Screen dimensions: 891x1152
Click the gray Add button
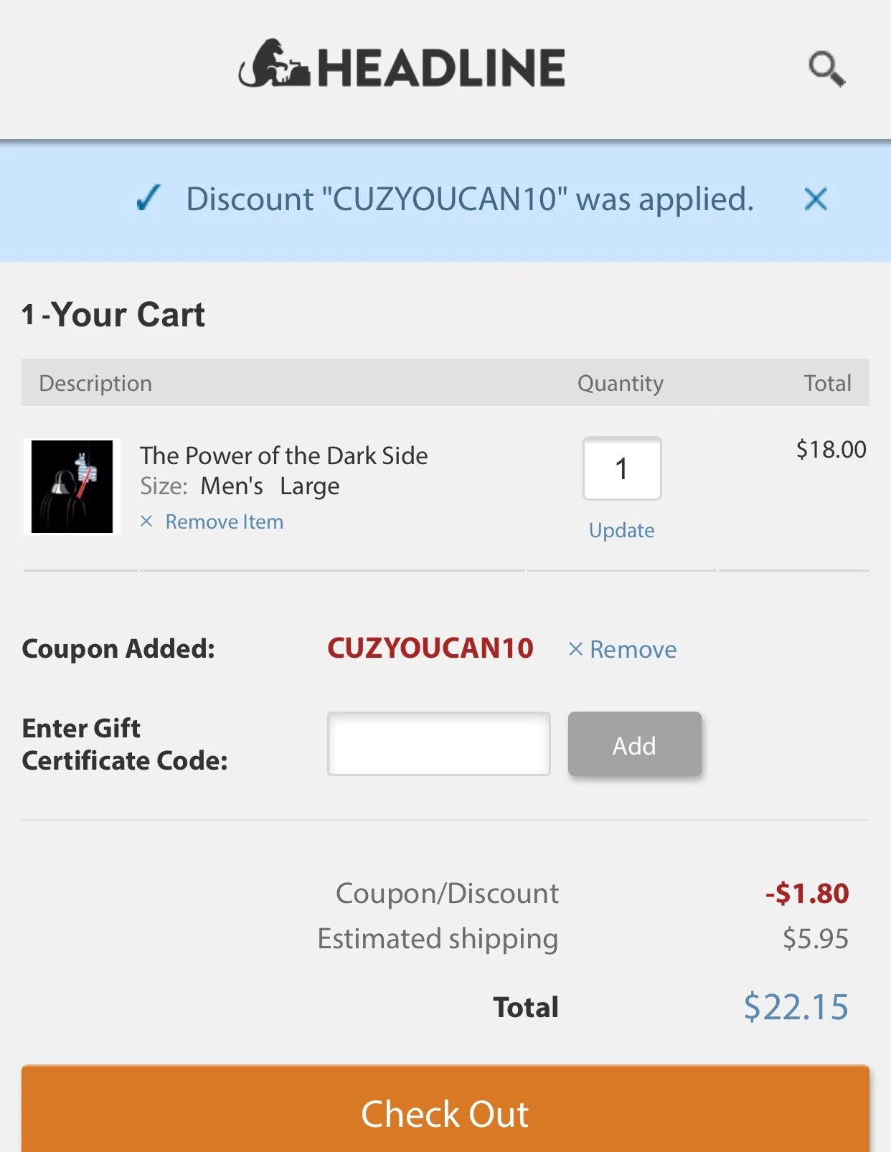(x=635, y=744)
